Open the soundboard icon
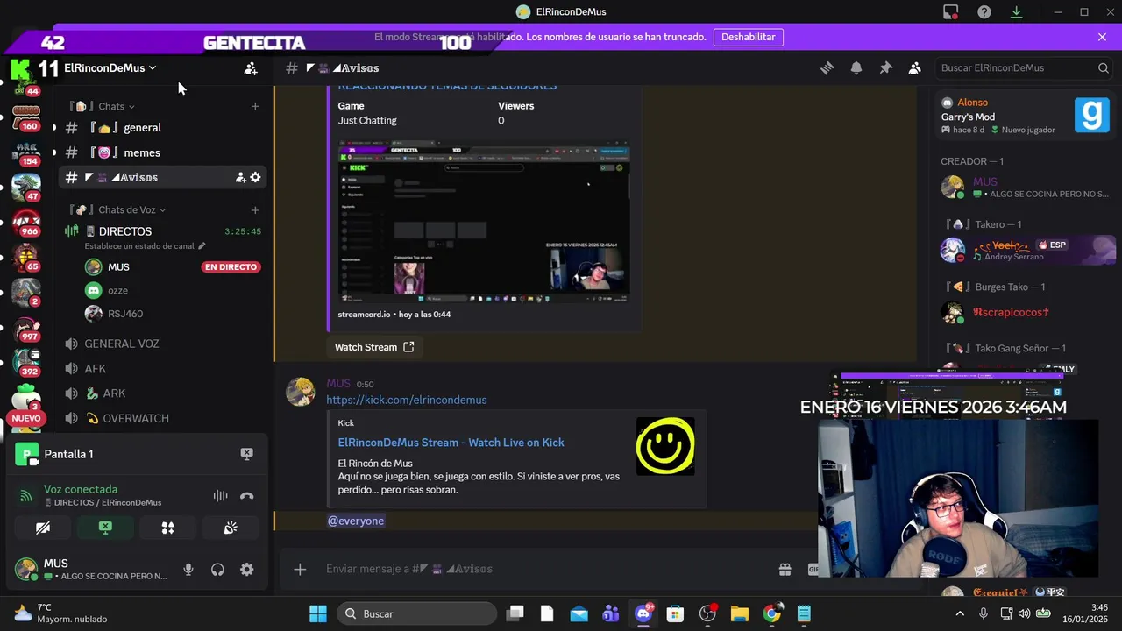 point(231,528)
